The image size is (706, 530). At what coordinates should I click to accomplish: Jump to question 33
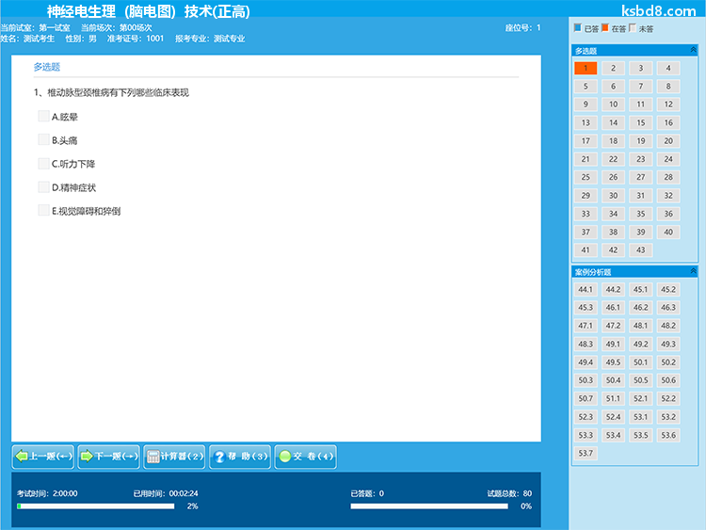coord(586,214)
